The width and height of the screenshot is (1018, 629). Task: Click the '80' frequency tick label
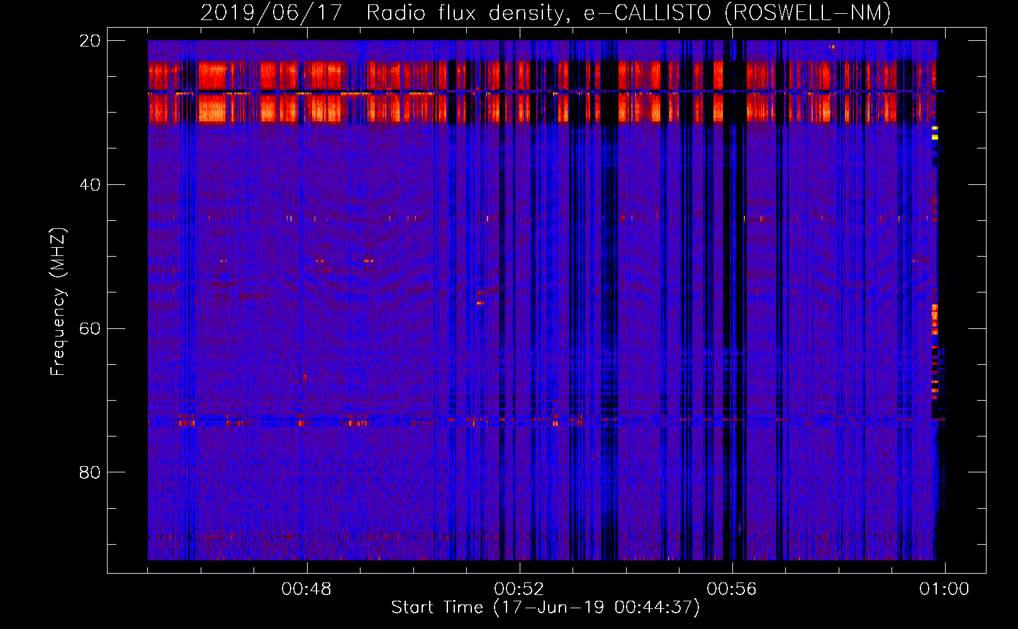coord(90,472)
